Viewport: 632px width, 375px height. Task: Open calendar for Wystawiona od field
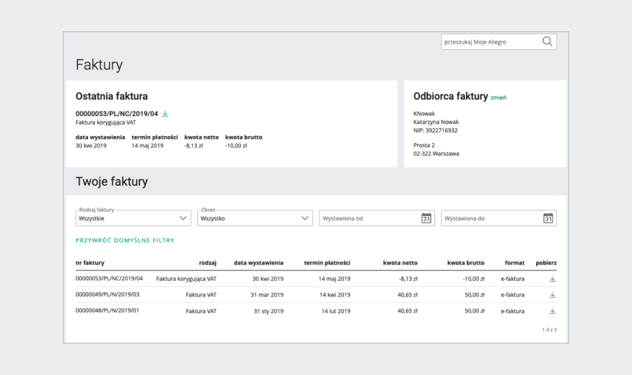[426, 218]
